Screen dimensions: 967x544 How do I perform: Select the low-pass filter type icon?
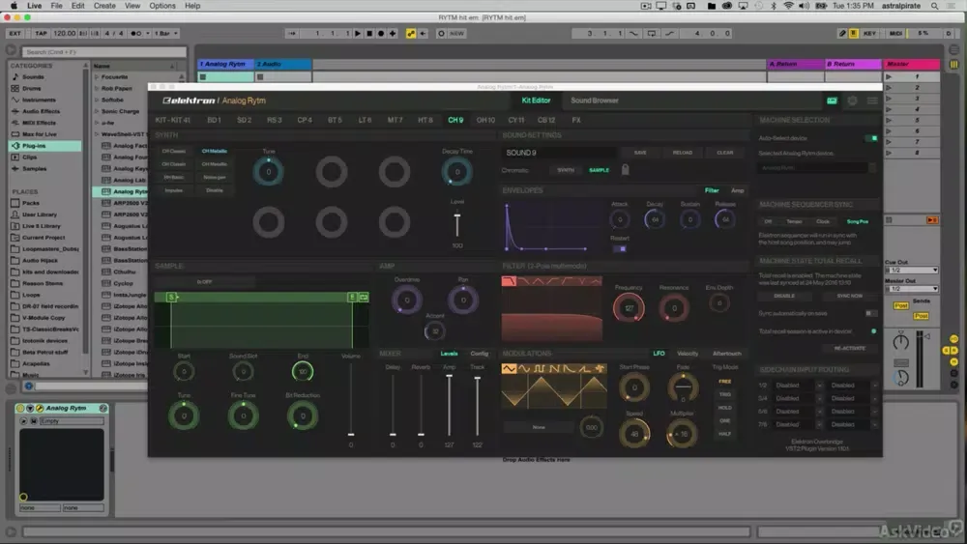(x=509, y=281)
